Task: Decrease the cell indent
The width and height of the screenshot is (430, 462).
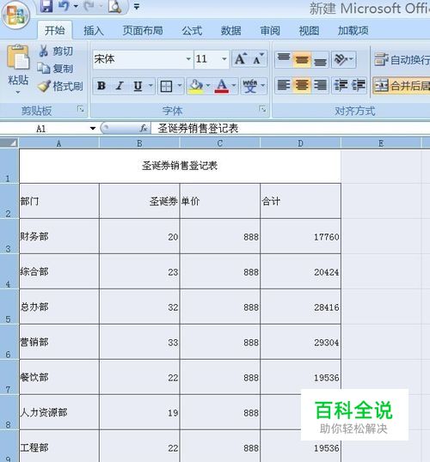Action: [341, 86]
